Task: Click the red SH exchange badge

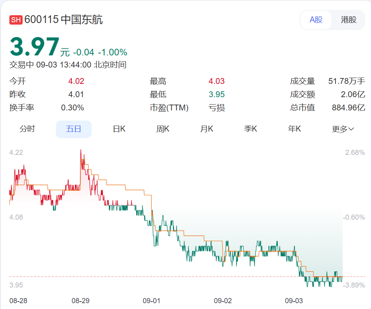Action: (16, 20)
